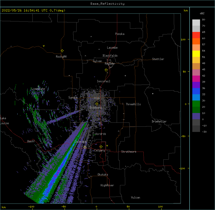Select the Sundre label
The width and height of the screenshot is (215, 210).
73,98
